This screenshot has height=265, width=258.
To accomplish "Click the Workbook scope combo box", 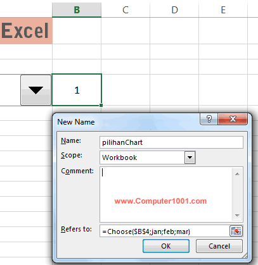I will pos(148,157).
